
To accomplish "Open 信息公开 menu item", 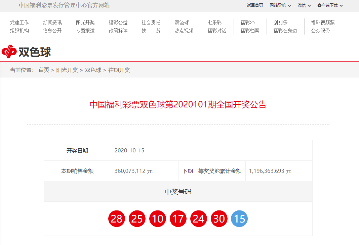I will (52, 31).
